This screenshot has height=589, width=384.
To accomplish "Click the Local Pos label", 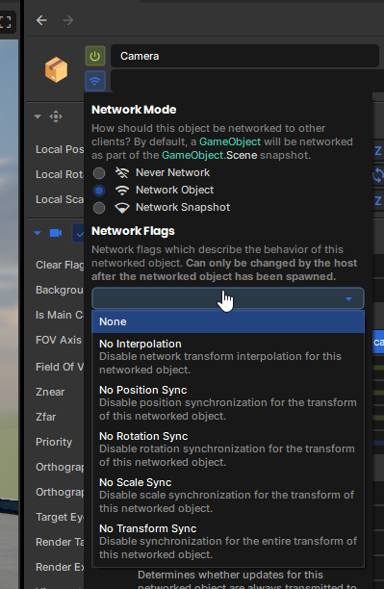I will point(60,149).
